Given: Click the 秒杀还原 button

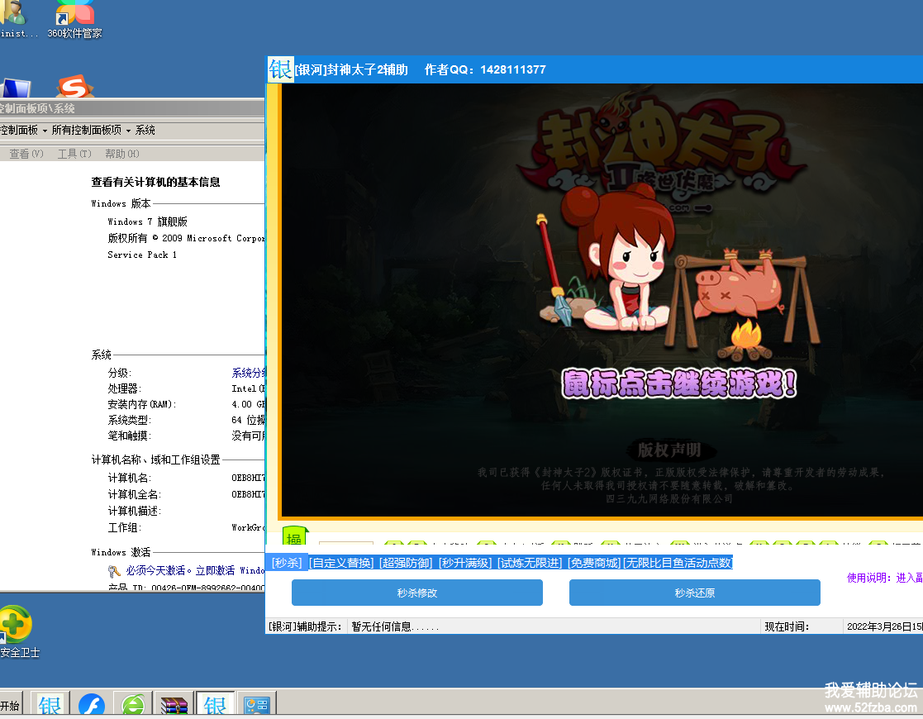Looking at the screenshot, I should [x=695, y=593].
